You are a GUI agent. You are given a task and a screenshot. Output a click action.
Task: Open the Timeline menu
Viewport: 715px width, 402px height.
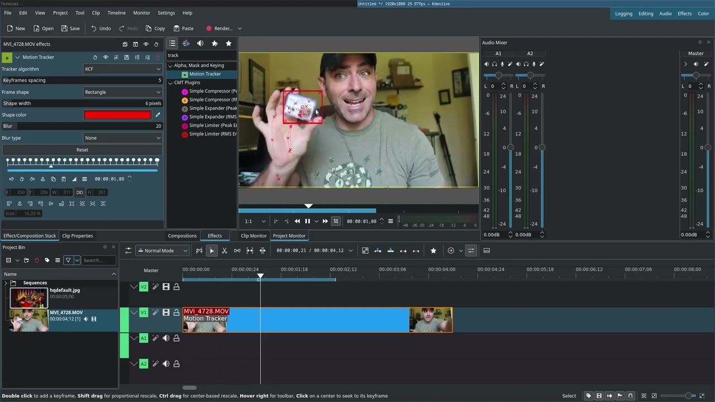click(116, 13)
